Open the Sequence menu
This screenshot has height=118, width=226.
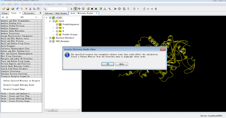[50, 4]
